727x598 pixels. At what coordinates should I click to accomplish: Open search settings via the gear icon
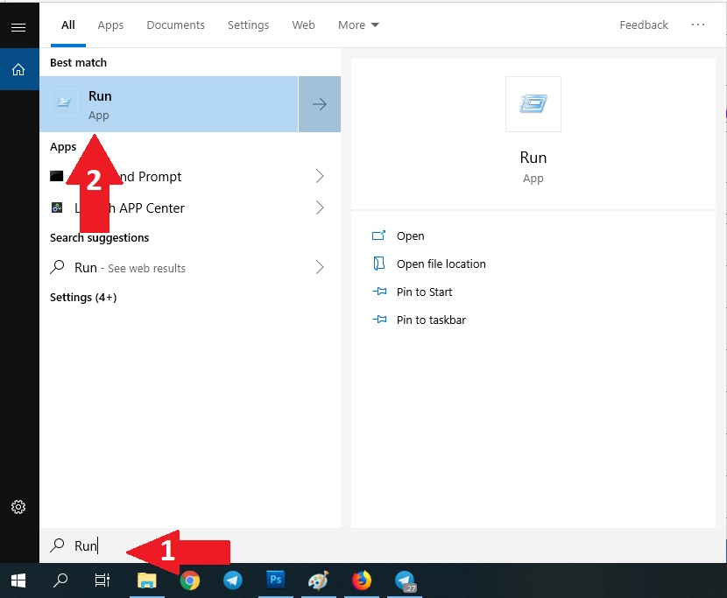point(18,507)
